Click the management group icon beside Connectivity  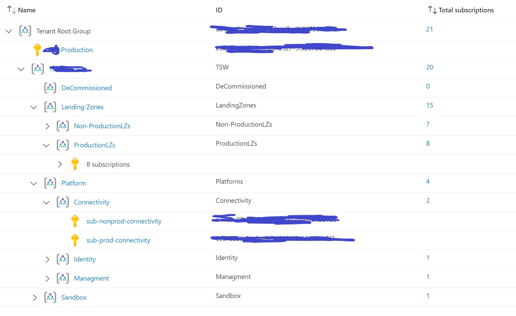coord(62,202)
